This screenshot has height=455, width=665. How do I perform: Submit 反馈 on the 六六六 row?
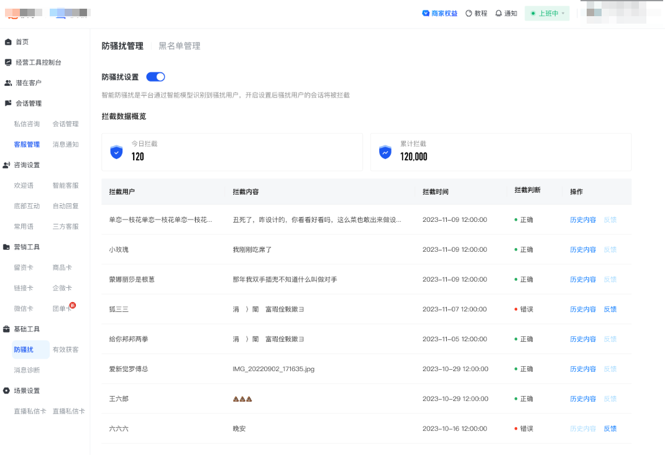[610, 428]
